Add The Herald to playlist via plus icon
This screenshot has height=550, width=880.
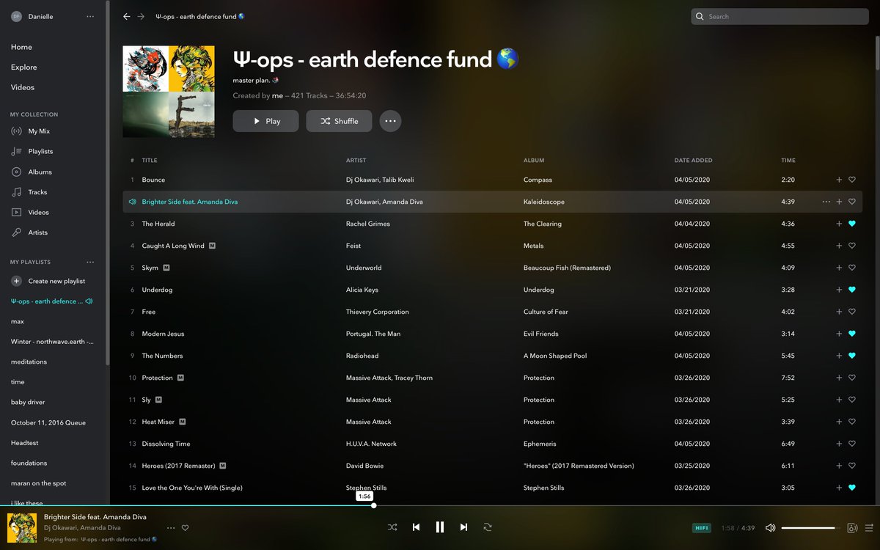(x=839, y=224)
